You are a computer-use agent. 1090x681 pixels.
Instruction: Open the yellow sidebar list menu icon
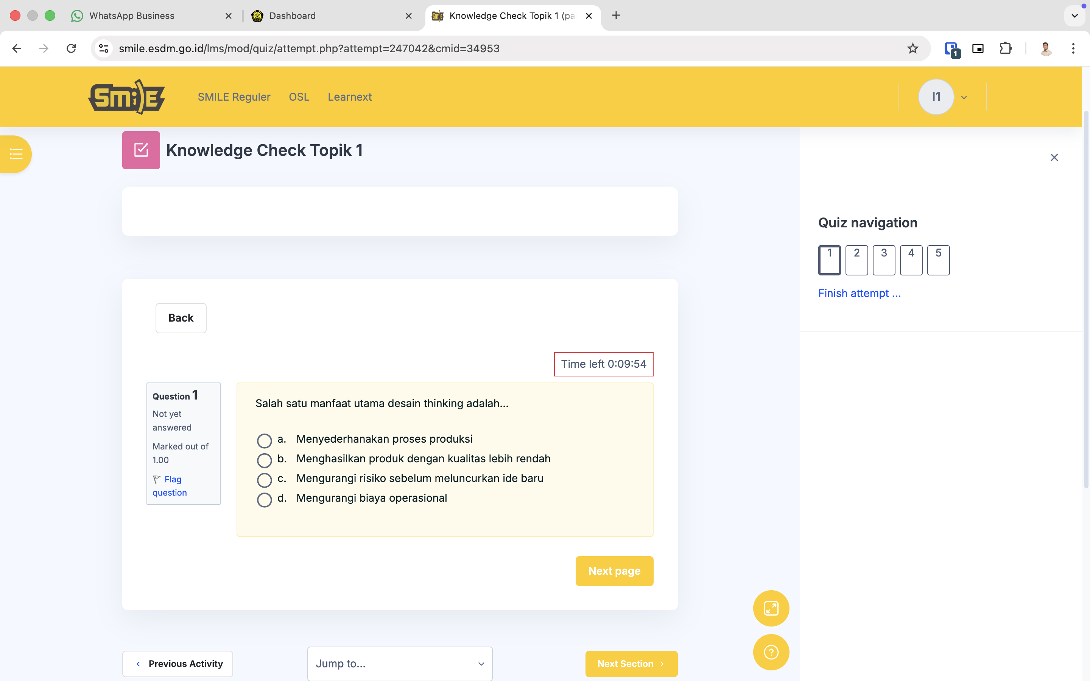(x=16, y=154)
